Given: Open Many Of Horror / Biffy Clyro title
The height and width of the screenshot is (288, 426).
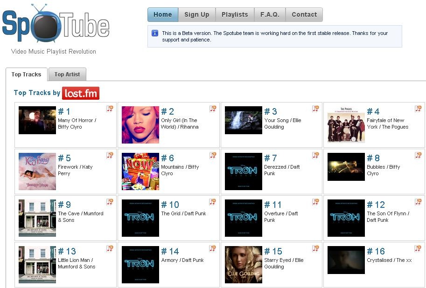Looking at the screenshot, I should (x=77, y=123).
